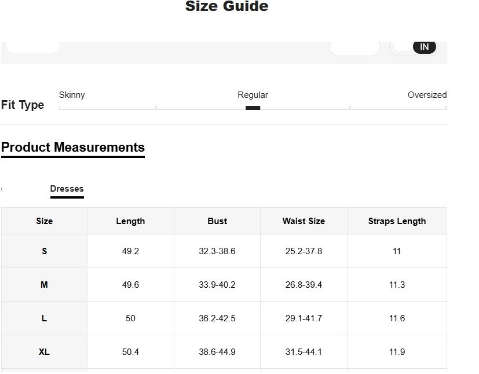Viewport: 479px width, 374px height.
Task: Select the M size row label
Action: pyautogui.click(x=44, y=285)
